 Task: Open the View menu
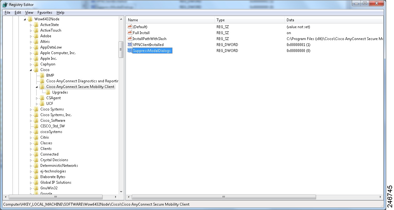[x=29, y=13]
